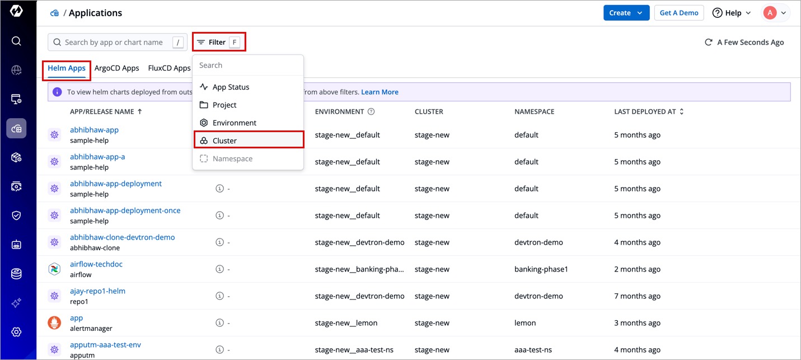
Task: Open the security shield icon in sidebar
Action: click(x=16, y=216)
